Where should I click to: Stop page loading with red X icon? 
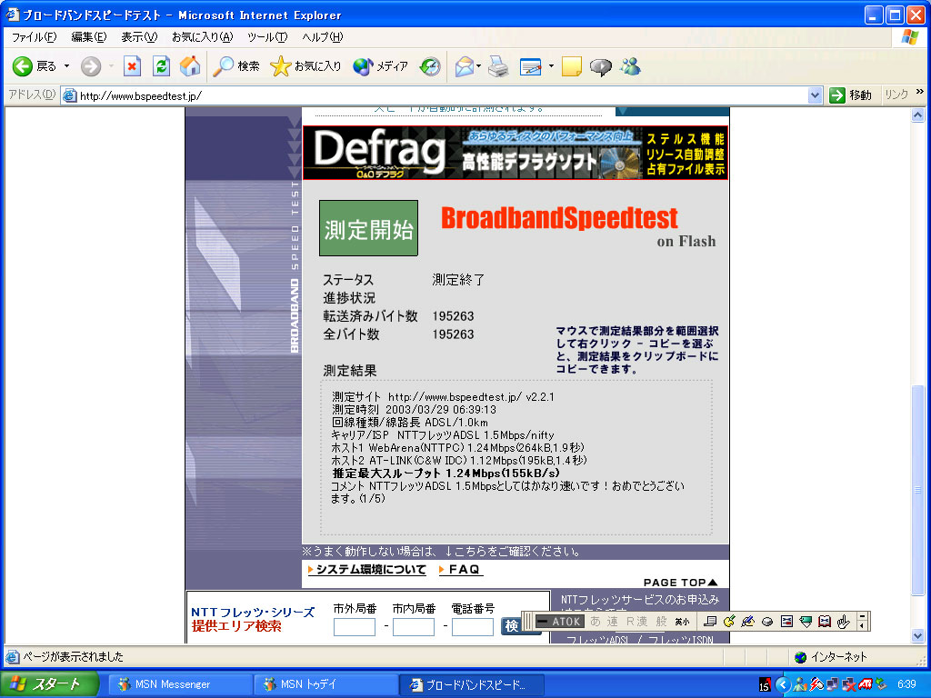(132, 65)
